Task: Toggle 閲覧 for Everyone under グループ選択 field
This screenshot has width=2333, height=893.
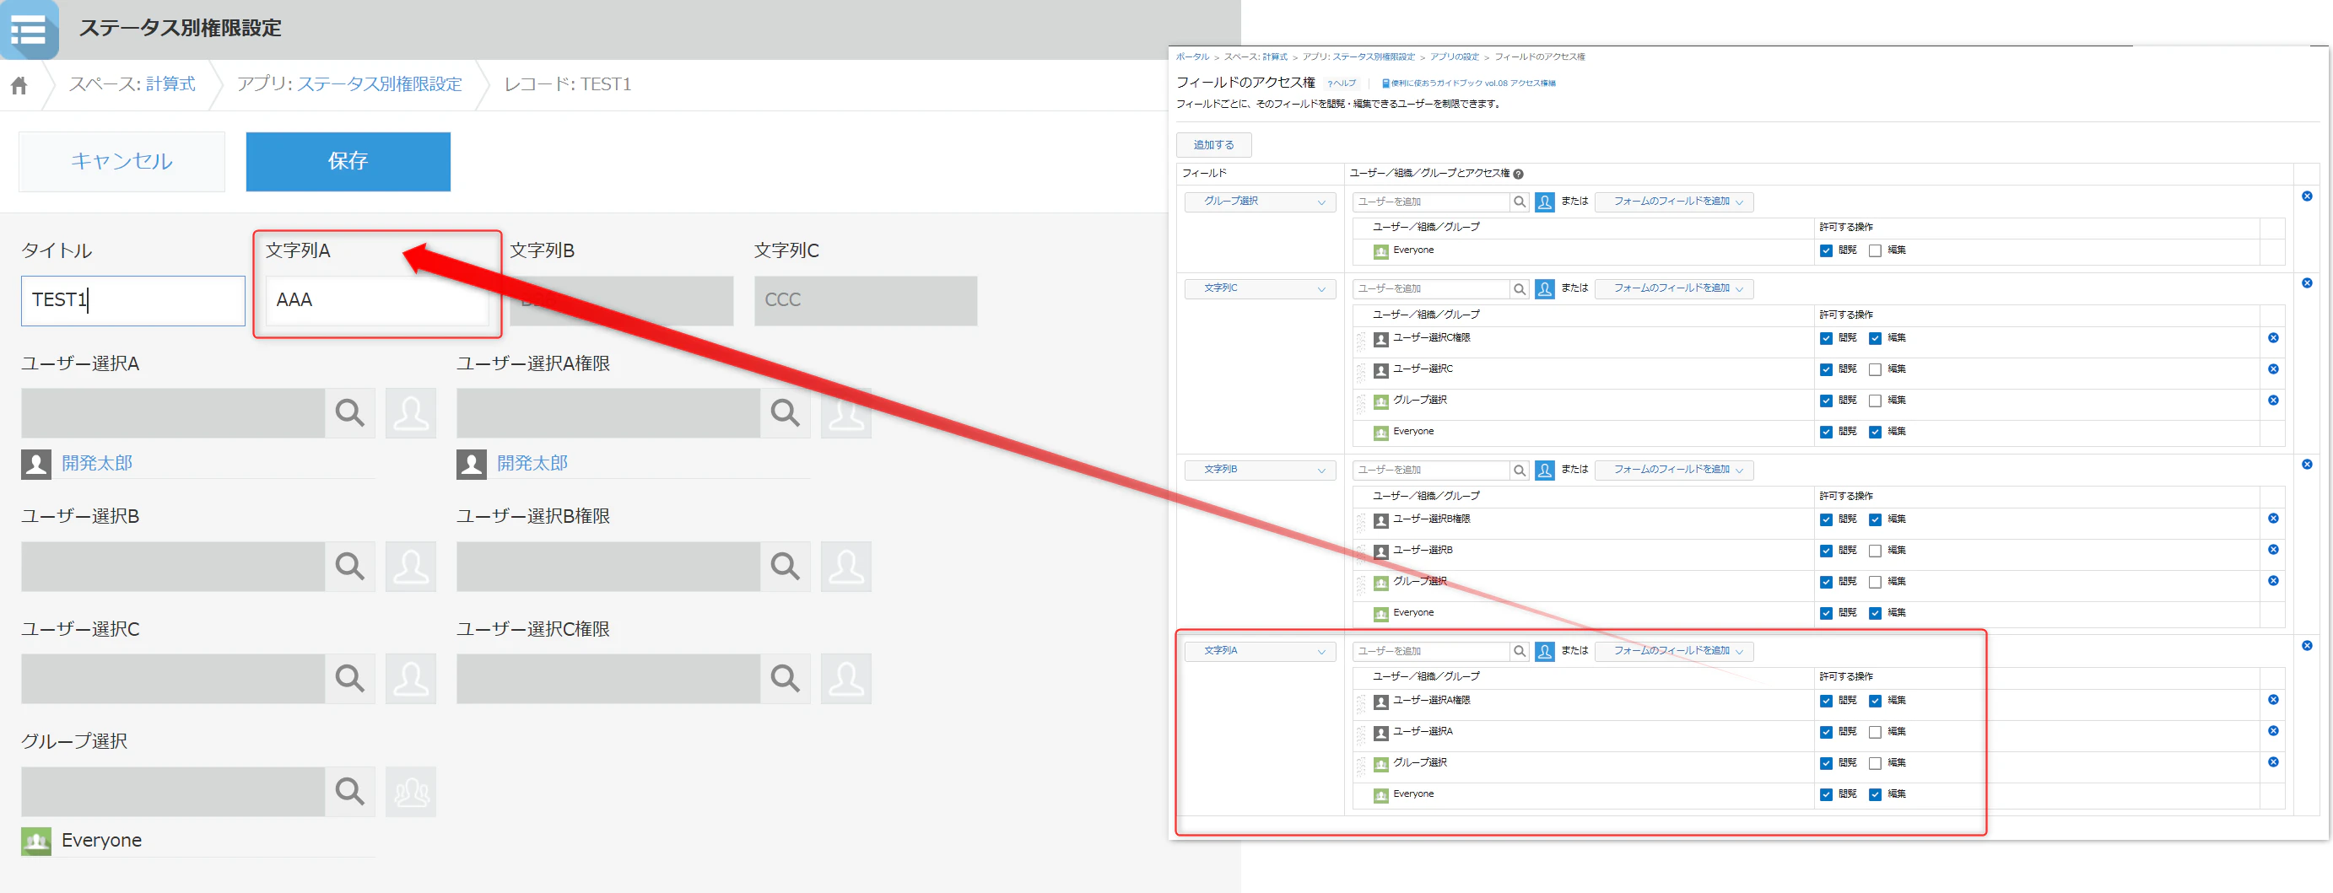Action: (x=1826, y=251)
